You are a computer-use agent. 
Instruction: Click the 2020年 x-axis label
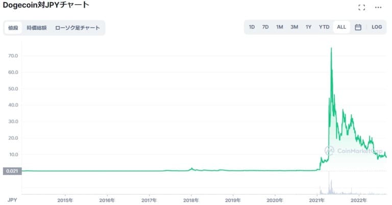click(x=275, y=200)
